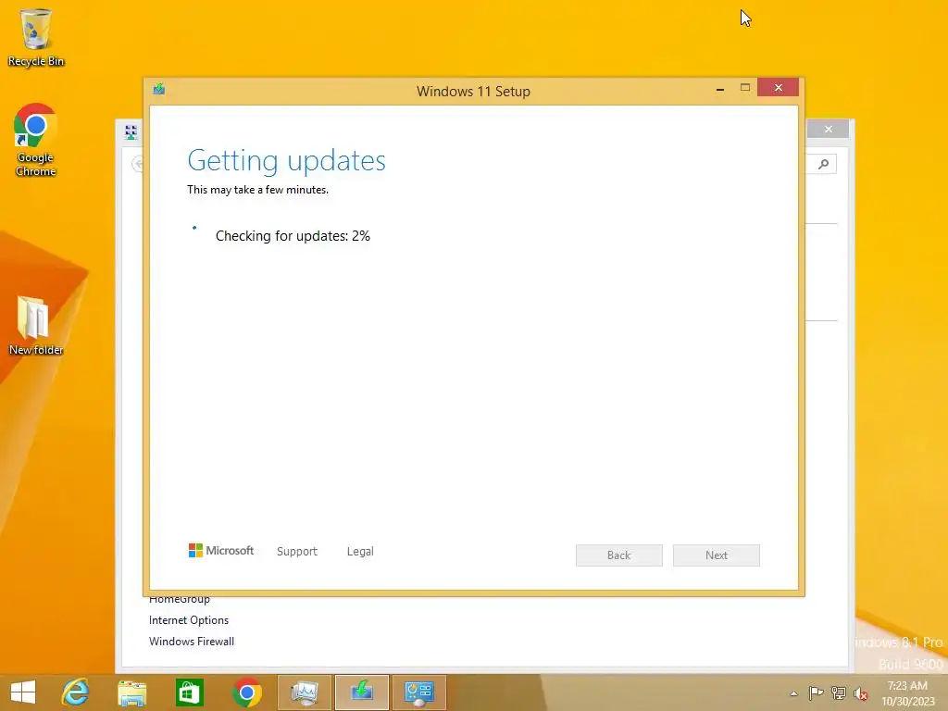The image size is (948, 711).
Task: Open Internet Options in Control Panel
Action: tap(189, 620)
